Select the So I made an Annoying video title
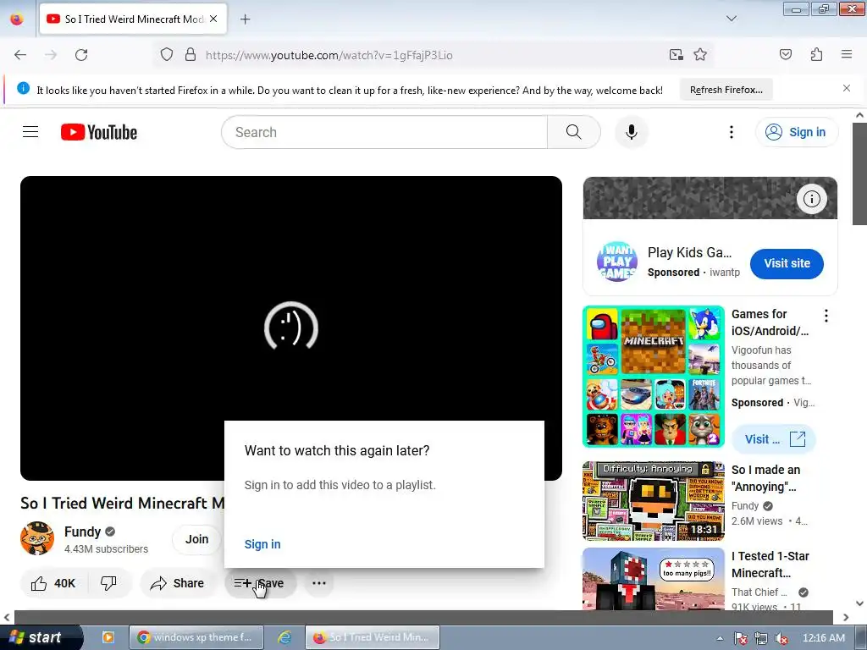Viewport: 867px width, 650px height. [x=765, y=478]
